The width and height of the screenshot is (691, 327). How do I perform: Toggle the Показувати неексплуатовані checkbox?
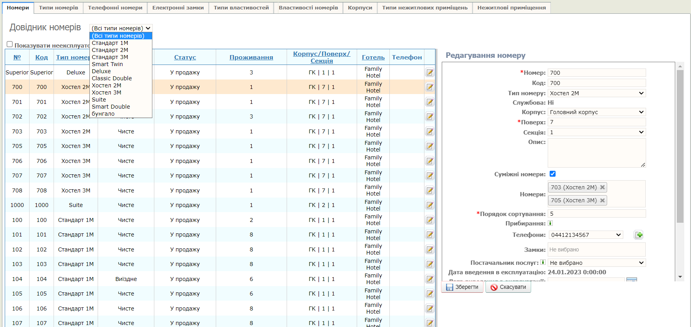tap(10, 44)
